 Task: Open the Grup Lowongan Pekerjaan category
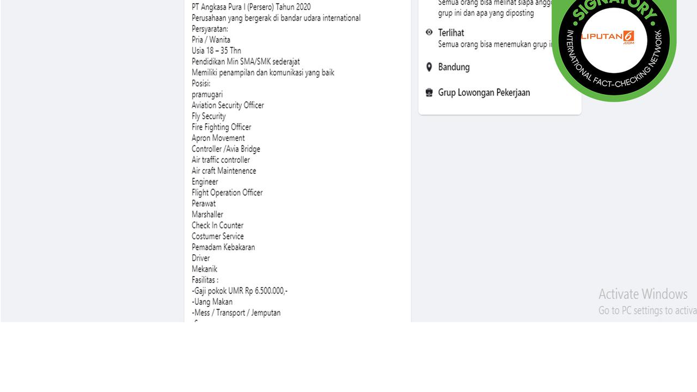pyautogui.click(x=484, y=93)
